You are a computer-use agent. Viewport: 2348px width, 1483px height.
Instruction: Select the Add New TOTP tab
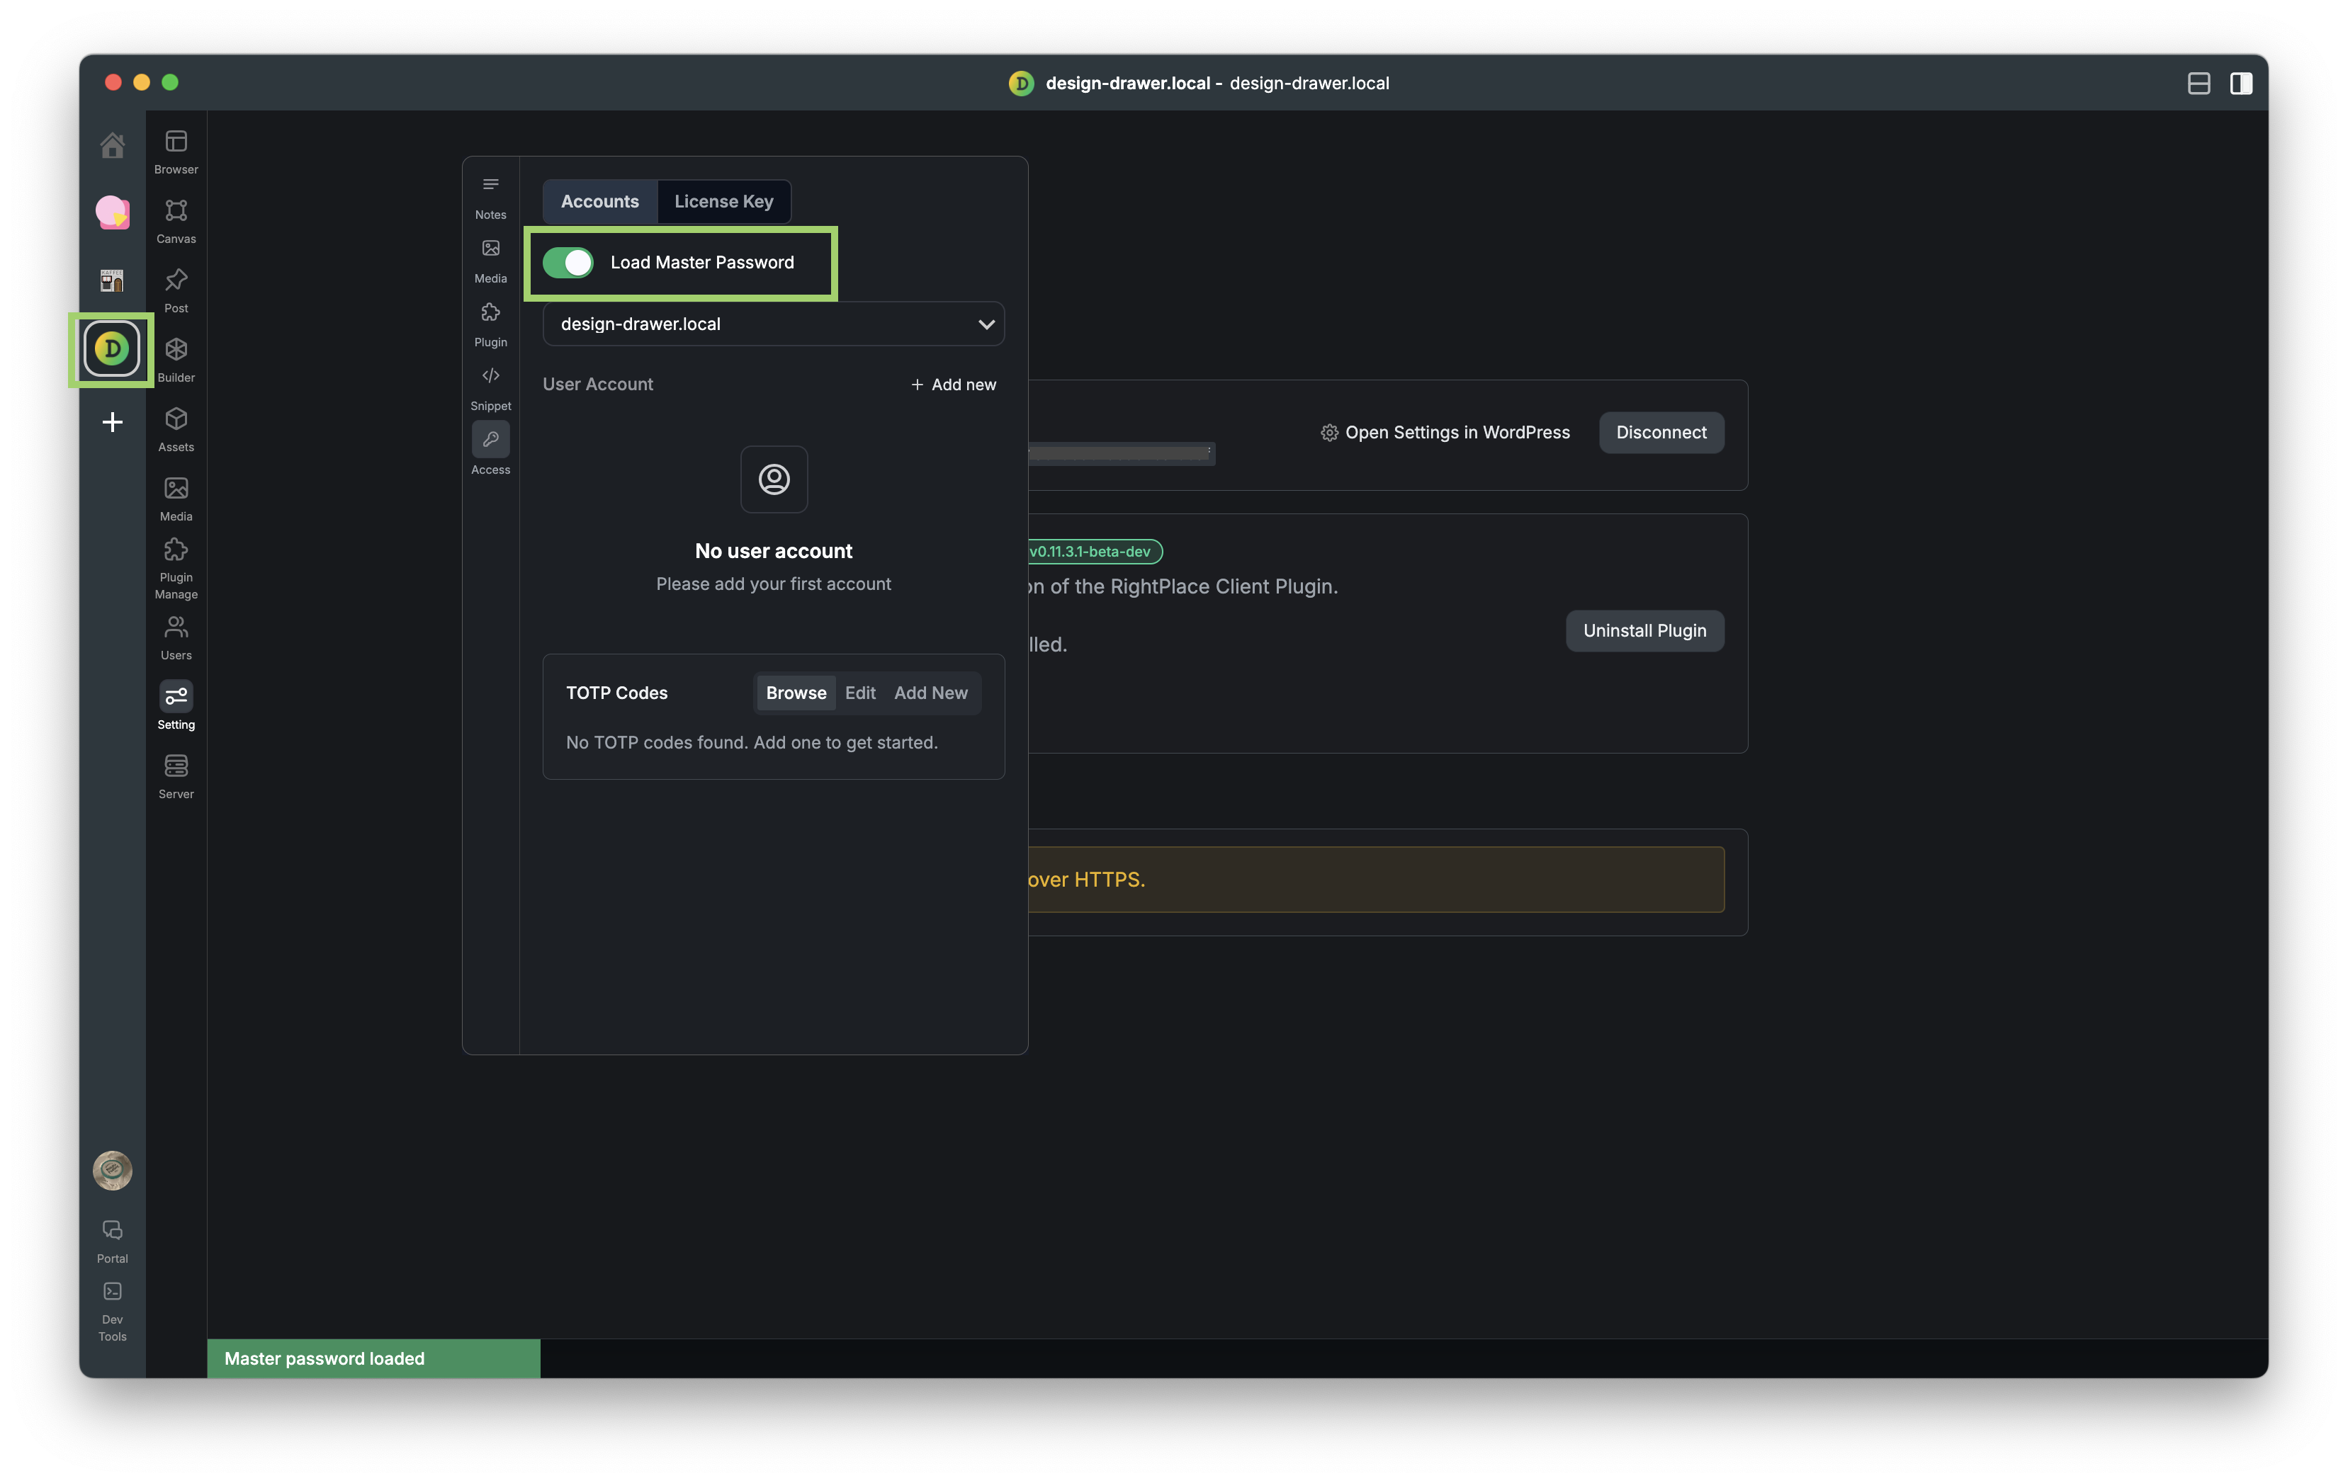[930, 693]
